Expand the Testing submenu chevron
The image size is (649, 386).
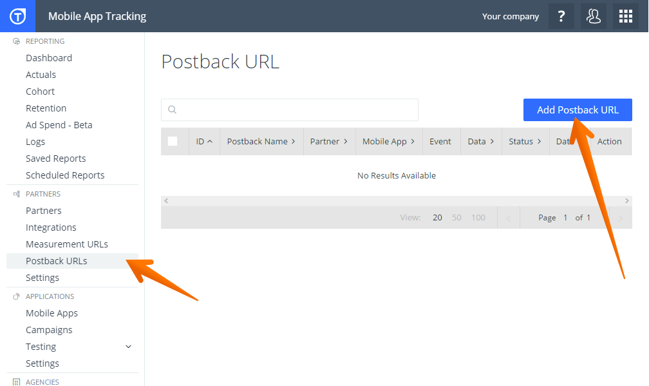128,347
